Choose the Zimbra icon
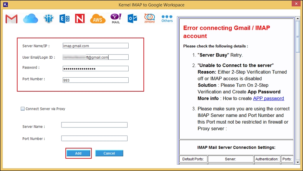 click(149, 19)
